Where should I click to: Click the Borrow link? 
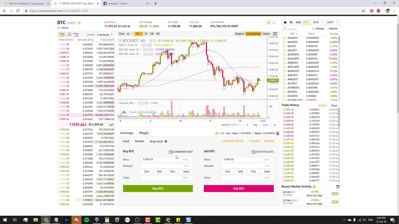tap(269, 141)
